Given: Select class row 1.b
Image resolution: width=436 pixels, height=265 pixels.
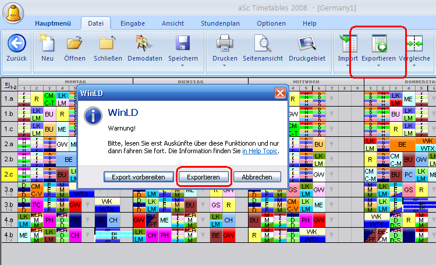Looking at the screenshot, I should pyautogui.click(x=9, y=114).
